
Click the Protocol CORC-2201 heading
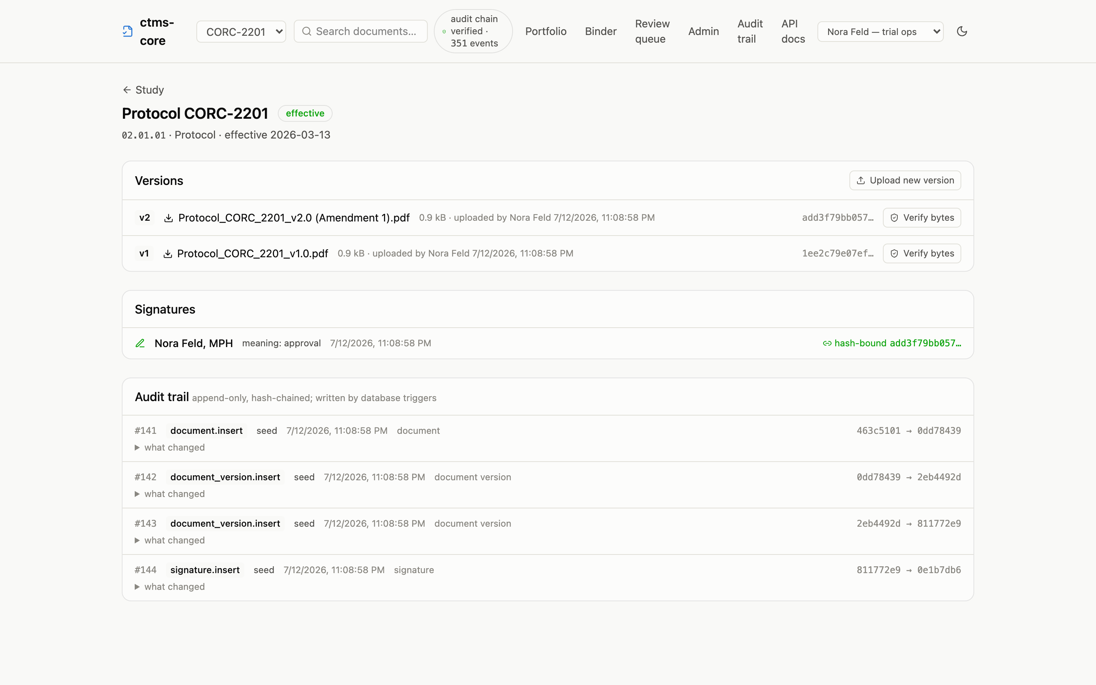coord(195,113)
